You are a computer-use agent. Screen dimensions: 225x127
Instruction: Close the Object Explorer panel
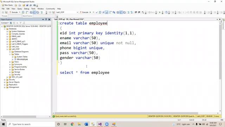point(49,19)
